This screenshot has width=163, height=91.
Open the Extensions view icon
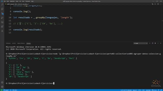pyautogui.click(x=2, y=27)
